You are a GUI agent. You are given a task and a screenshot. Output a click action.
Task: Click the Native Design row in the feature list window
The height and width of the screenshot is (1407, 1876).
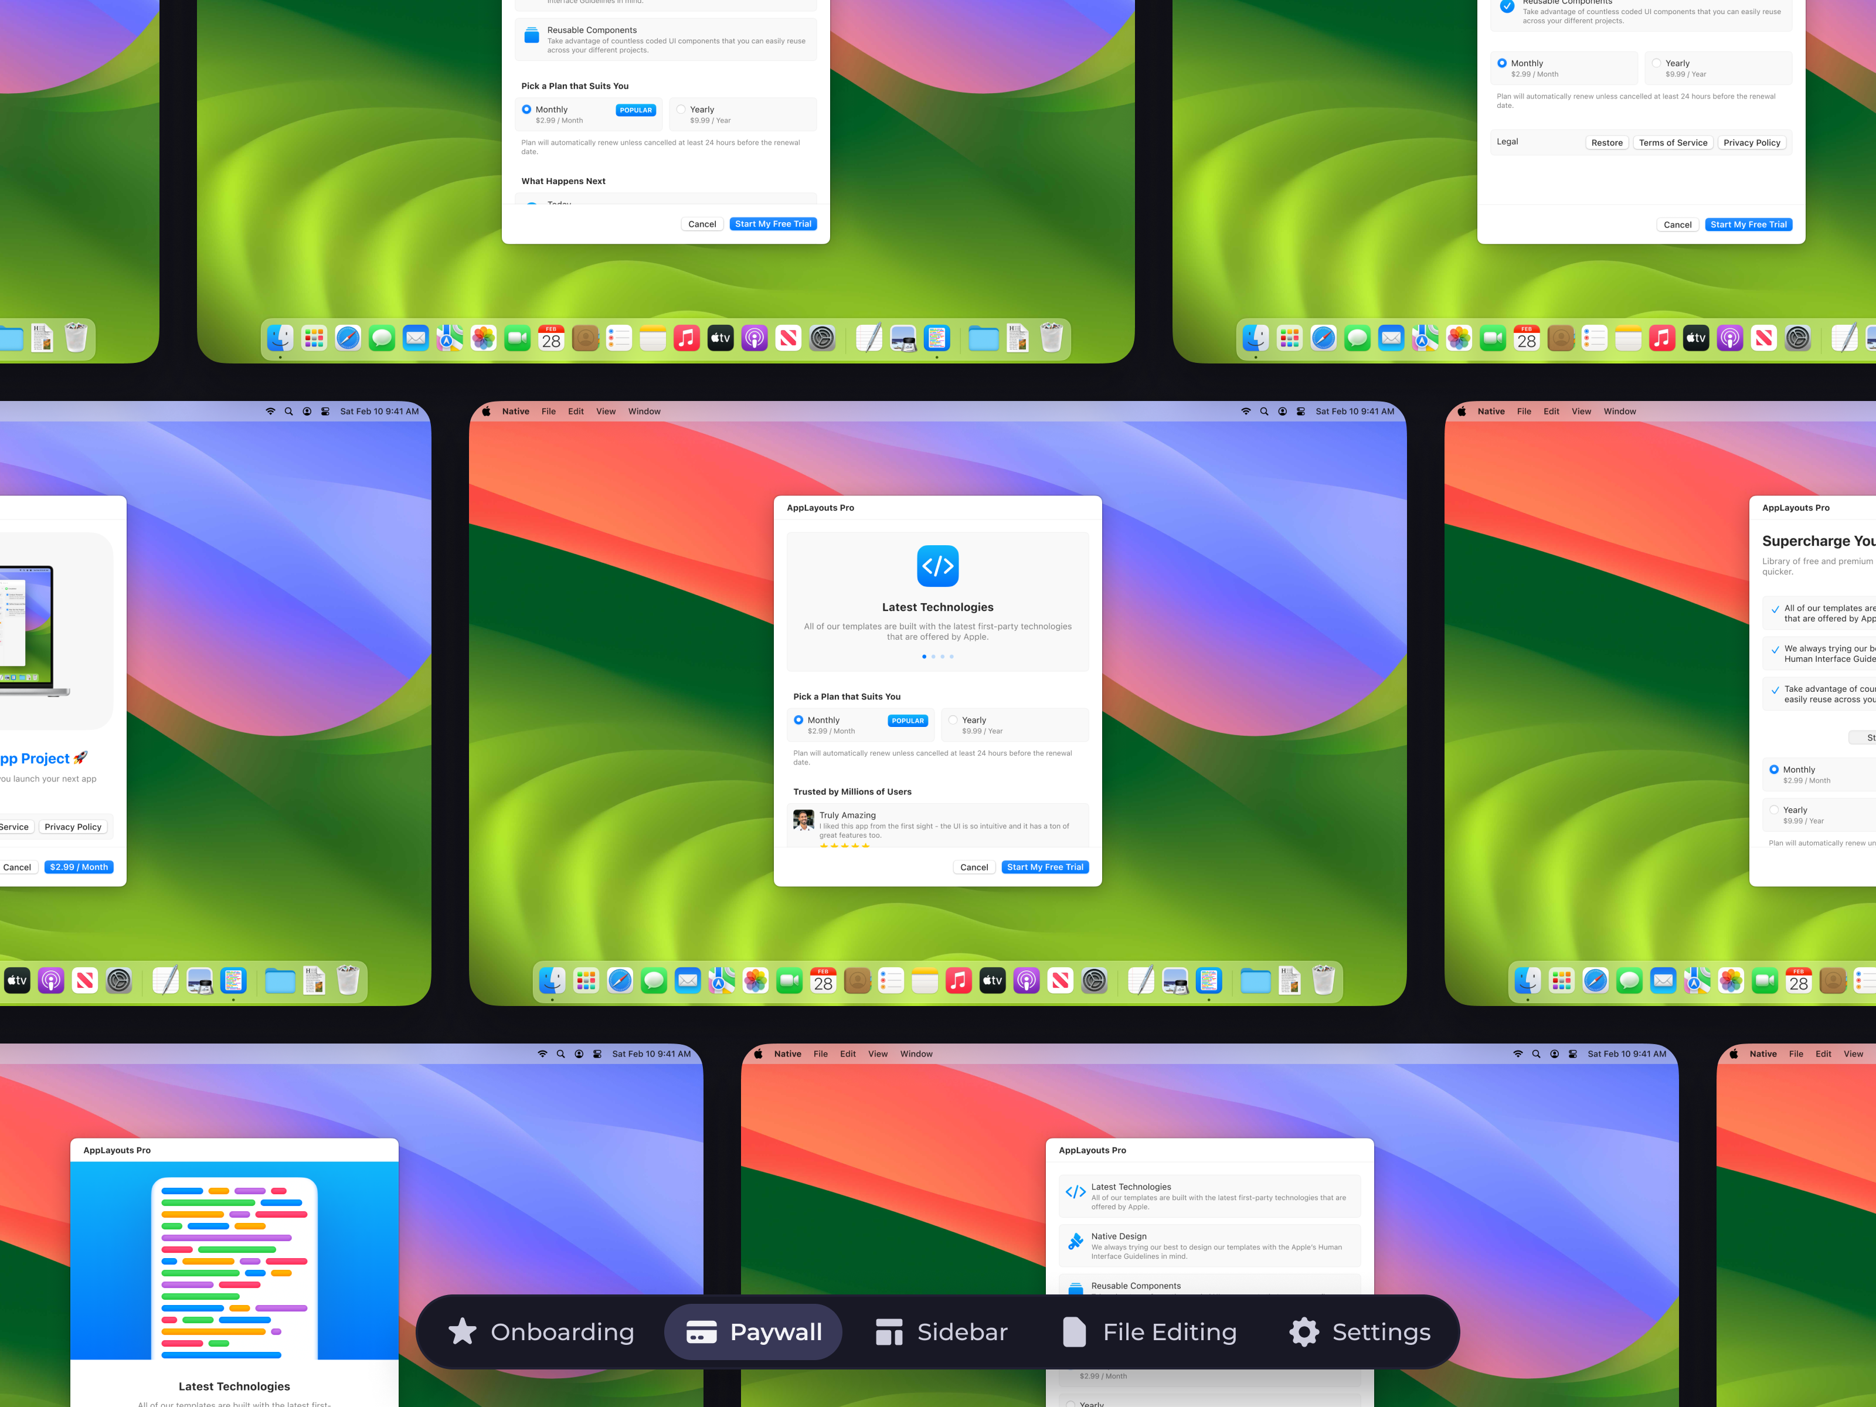coord(1209,1246)
